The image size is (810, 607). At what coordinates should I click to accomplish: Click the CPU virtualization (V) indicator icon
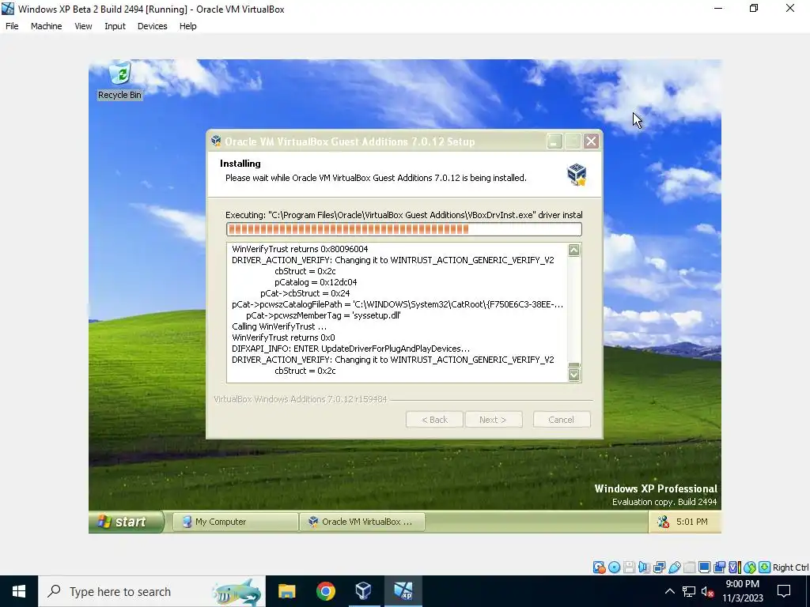(x=734, y=567)
